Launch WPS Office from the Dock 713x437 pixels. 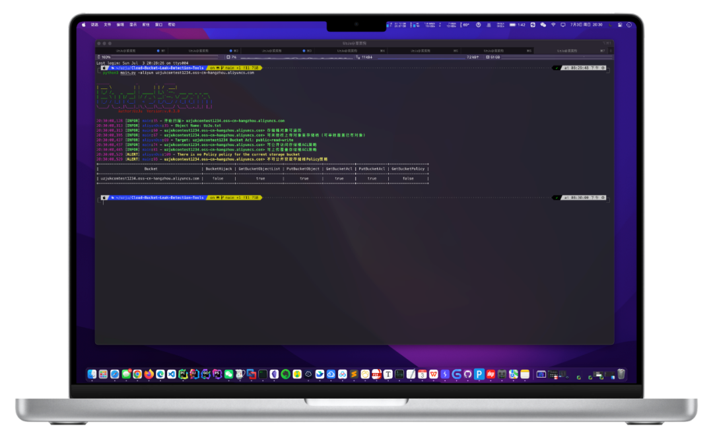[433, 374]
